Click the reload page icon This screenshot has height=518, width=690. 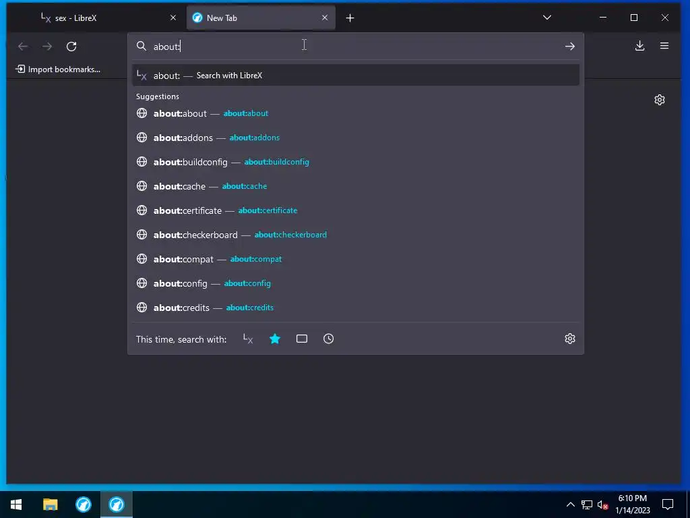click(71, 47)
